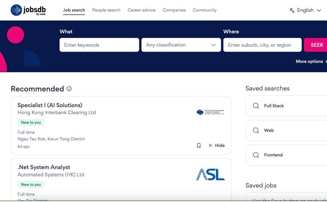Click the language translate icon
327x202 pixels.
(x=292, y=10)
